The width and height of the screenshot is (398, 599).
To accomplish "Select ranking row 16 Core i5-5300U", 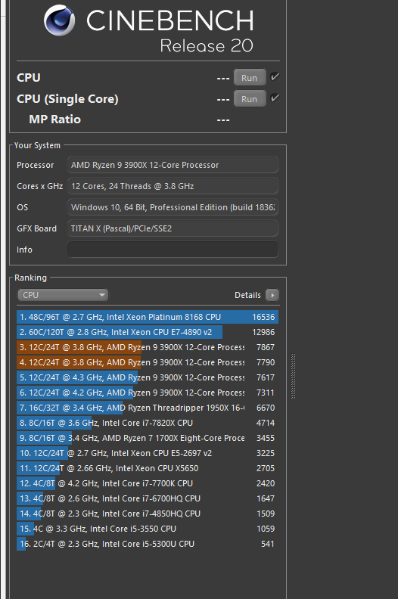I will [x=148, y=544].
